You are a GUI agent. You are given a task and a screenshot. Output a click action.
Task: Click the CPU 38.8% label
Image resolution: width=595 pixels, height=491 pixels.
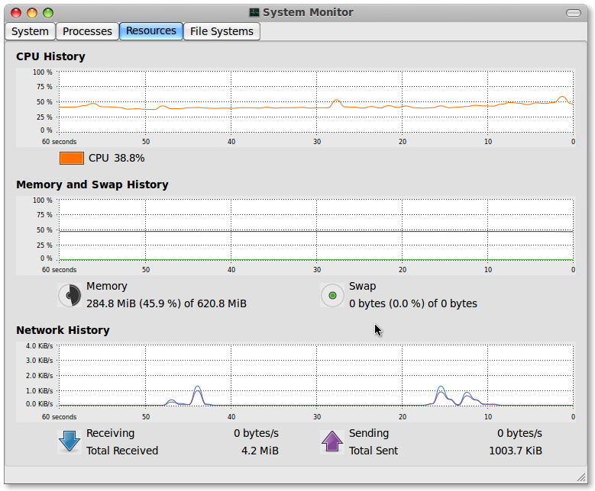click(117, 158)
